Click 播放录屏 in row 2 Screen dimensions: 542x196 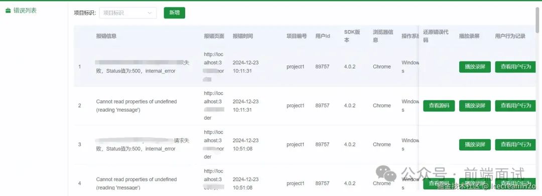click(x=475, y=106)
